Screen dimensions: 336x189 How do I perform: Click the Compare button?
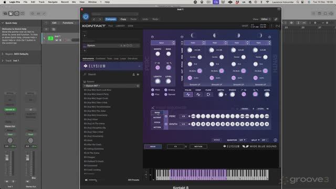tap(111, 19)
